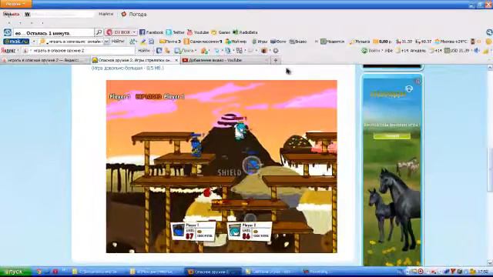Click the USD 31.39 currency item

457,51
